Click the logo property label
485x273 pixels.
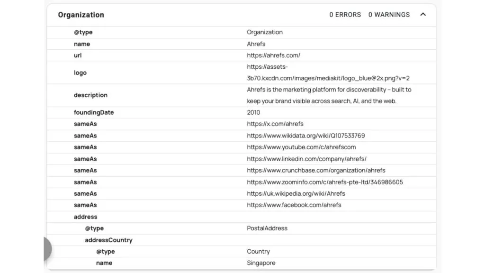click(x=80, y=73)
